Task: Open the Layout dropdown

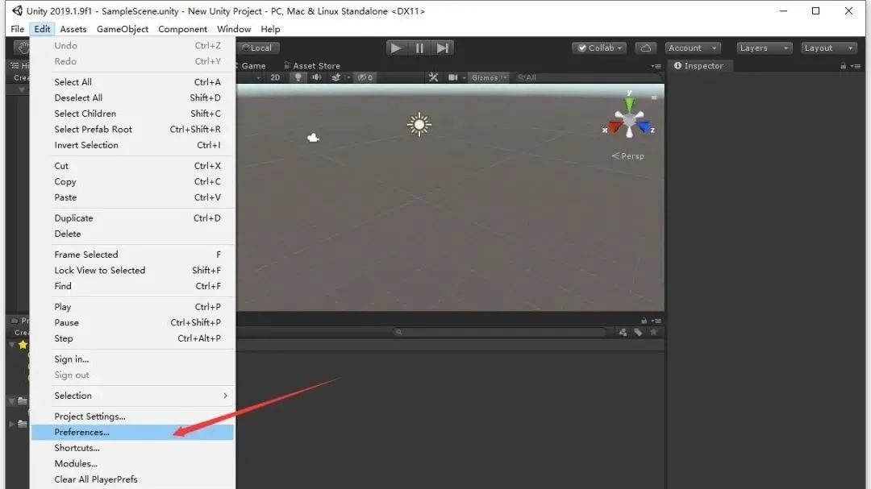Action: coord(828,48)
